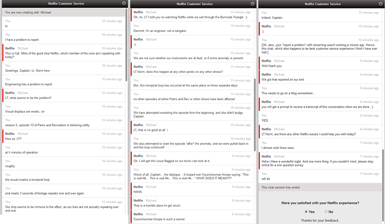Click message 'Our ship seems to be immune'
The image size is (385, 224).
(x=62, y=209)
